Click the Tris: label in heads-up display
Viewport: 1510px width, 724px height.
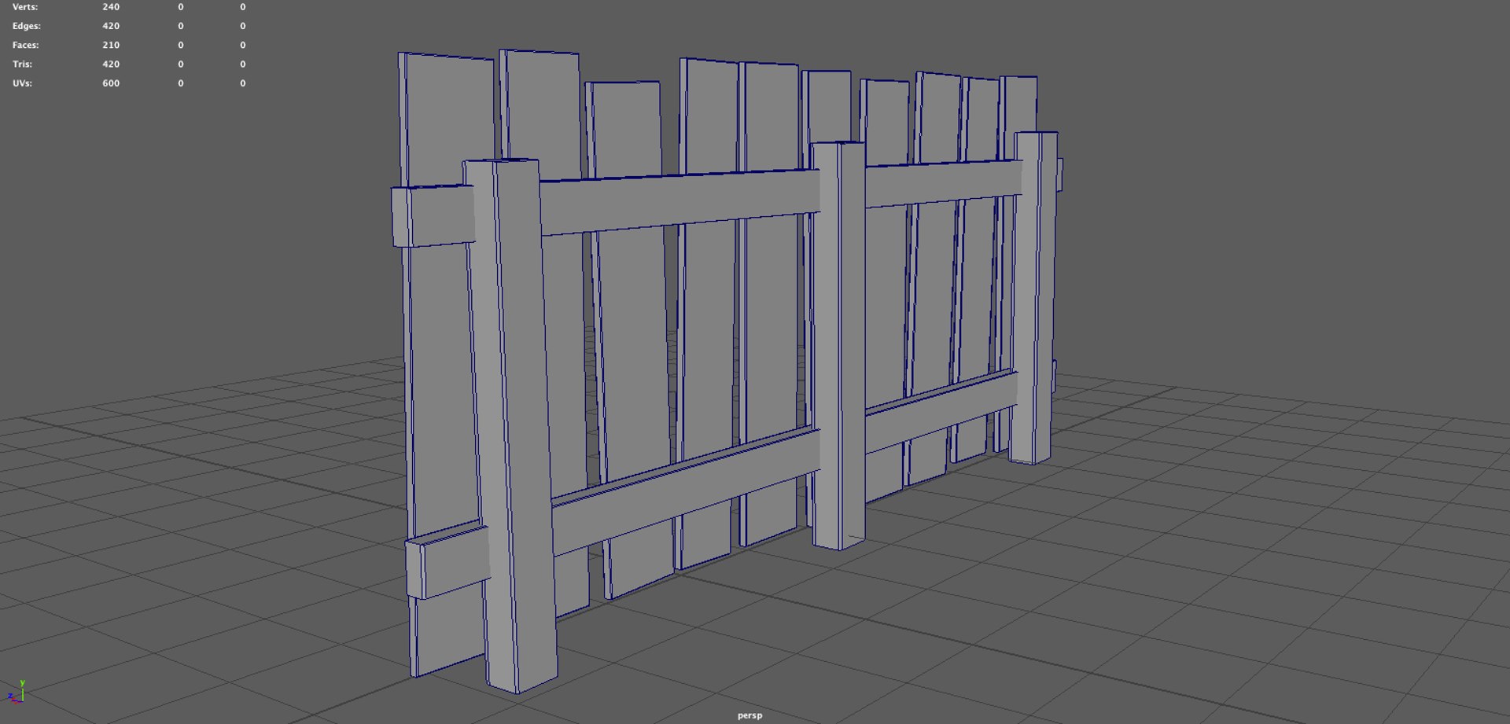(x=22, y=64)
